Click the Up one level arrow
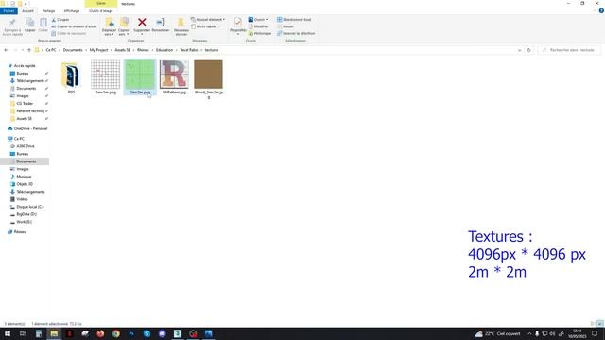Viewport: 605px width, 340px height. tap(29, 50)
